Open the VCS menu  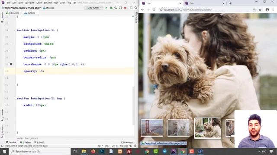tap(70, 3)
